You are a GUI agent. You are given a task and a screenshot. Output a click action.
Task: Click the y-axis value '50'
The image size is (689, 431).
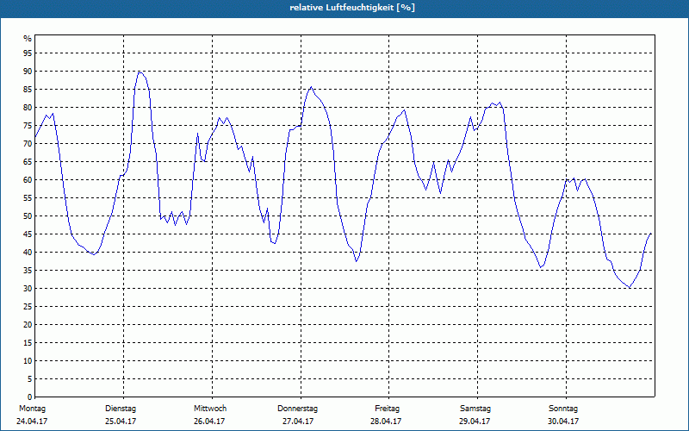tap(28, 216)
